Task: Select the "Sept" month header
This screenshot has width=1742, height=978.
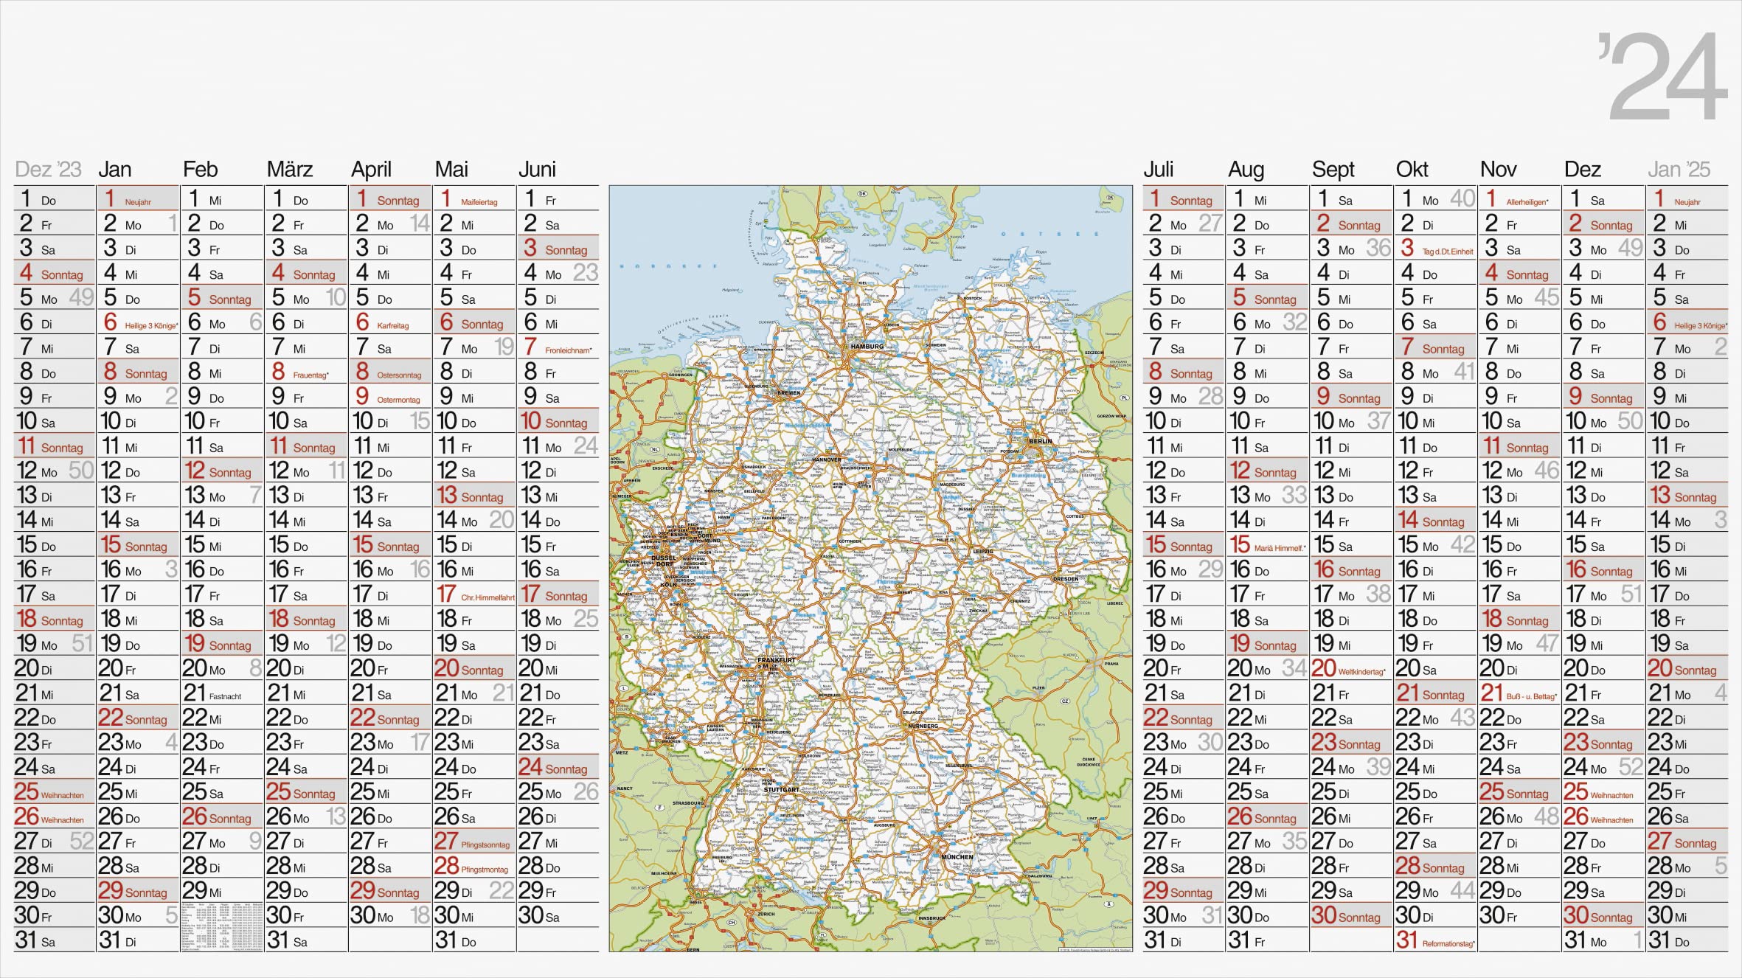Action: coord(1333,170)
